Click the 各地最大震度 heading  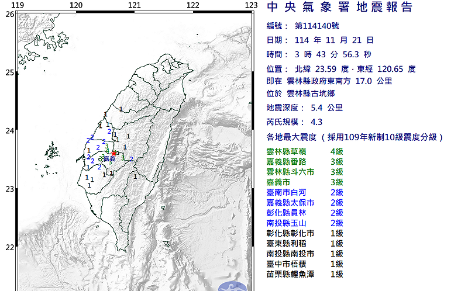291,137
